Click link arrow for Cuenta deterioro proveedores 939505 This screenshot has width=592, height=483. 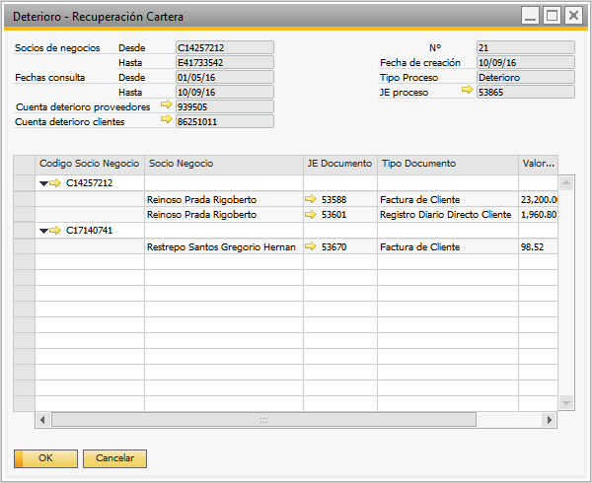(x=166, y=106)
